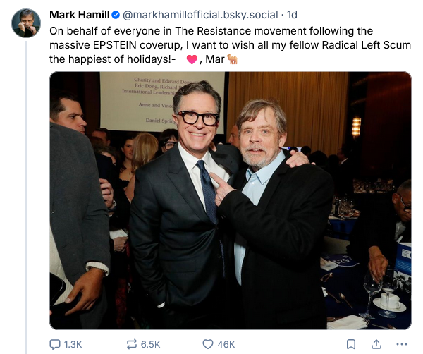423x354 pixels.
Task: Click the 6.5K repost count
Action: tap(150, 344)
